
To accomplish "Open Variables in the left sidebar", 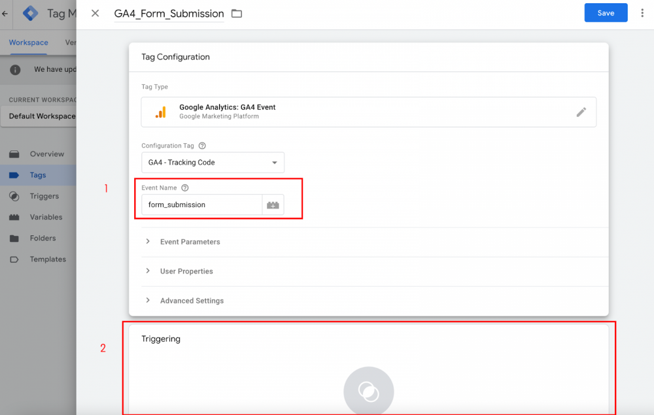I will (46, 217).
